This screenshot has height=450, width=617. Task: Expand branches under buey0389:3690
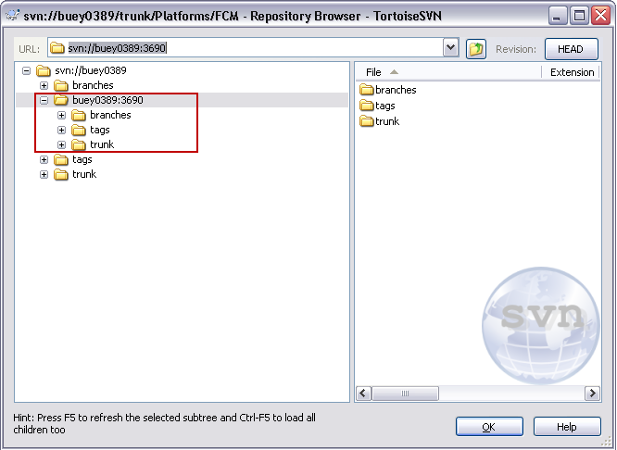[61, 115]
